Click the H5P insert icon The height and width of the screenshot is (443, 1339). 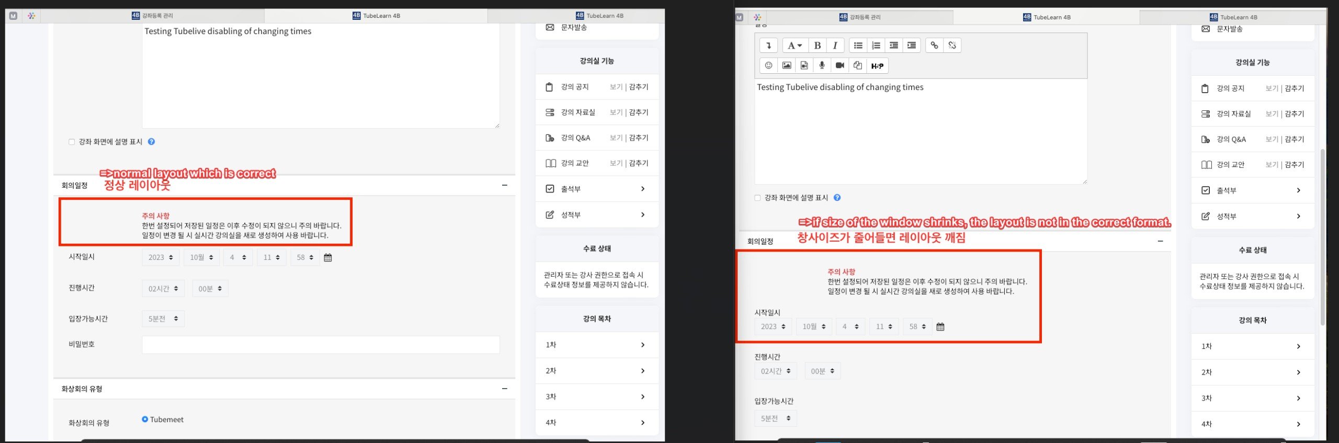877,66
